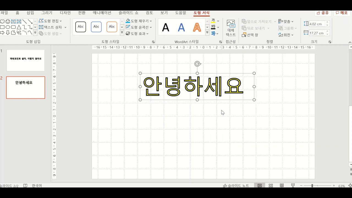Image resolution: width=352 pixels, height=198 pixels.
Task: Open 도형 윤곽선 shape outline dropdown
Action: (139, 27)
